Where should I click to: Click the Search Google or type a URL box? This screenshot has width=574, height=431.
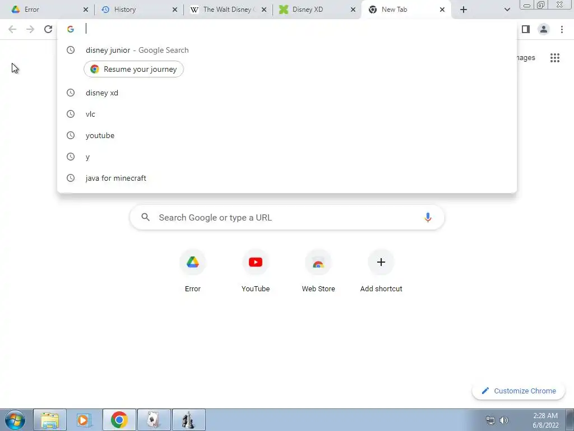pyautogui.click(x=287, y=217)
